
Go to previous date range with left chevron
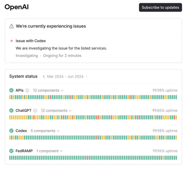(44, 76)
